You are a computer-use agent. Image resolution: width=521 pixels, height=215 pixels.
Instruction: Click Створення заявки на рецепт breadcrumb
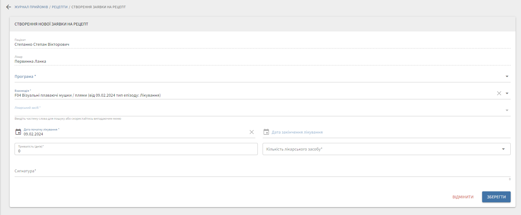tap(98, 7)
